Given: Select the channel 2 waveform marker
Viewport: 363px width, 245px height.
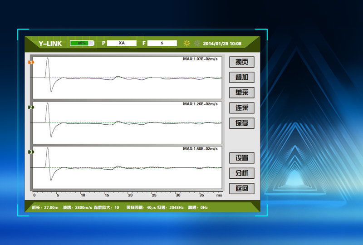Looking at the screenshot, I should 31,108.
